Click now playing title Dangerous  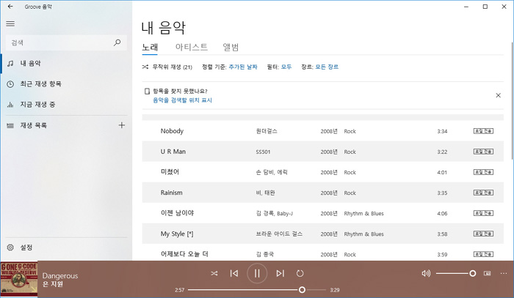(60, 276)
